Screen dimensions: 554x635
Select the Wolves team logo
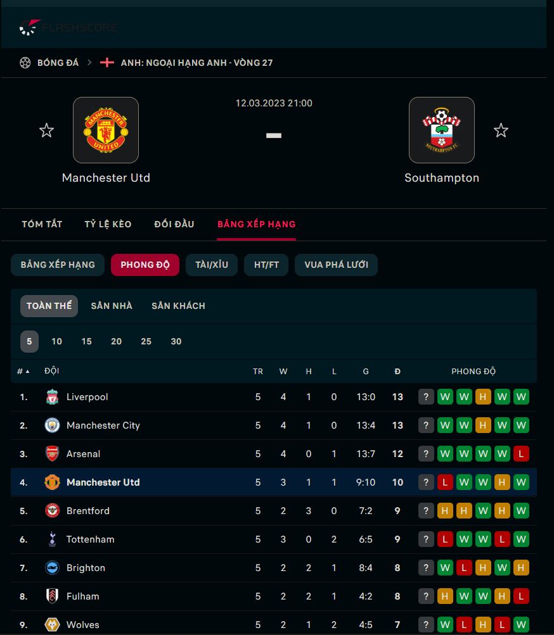pyautogui.click(x=53, y=624)
